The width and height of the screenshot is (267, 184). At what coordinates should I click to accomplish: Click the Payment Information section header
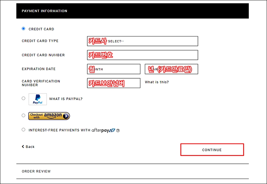point(133,11)
